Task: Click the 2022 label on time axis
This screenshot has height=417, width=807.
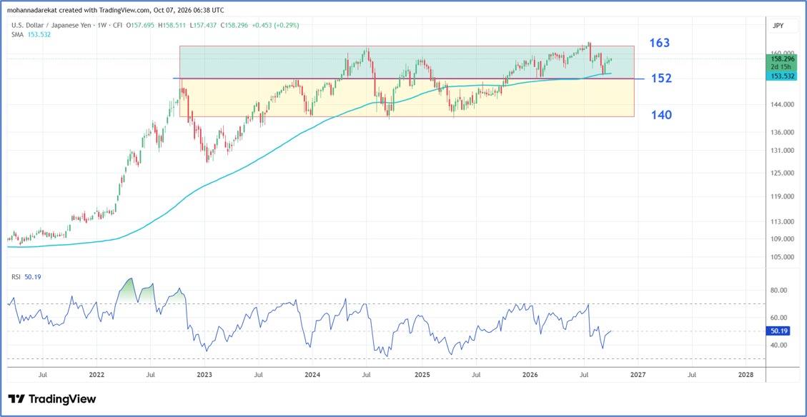Action: pos(96,374)
